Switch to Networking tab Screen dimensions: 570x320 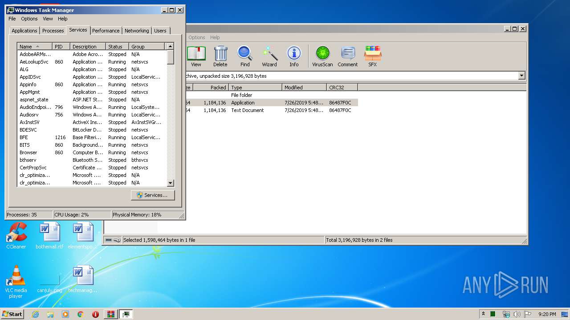click(x=137, y=31)
